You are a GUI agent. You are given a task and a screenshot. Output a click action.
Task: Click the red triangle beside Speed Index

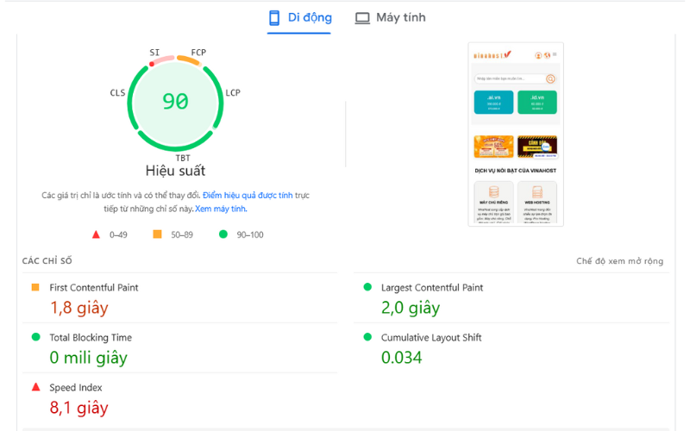pos(35,387)
